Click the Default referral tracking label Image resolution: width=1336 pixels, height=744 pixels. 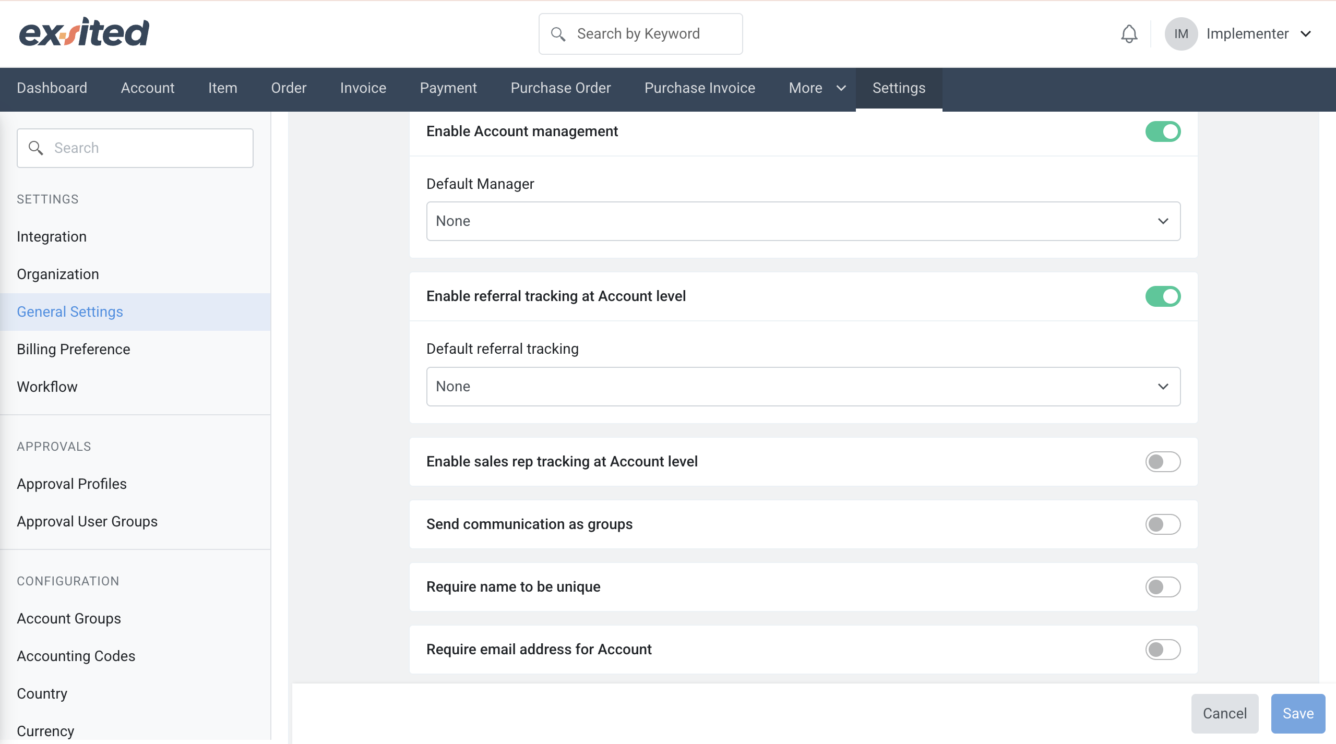(503, 349)
